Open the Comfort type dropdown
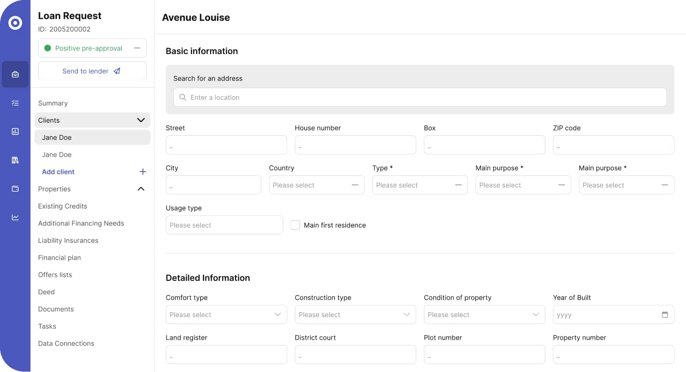Viewport: 686px width, 372px height. (x=226, y=315)
